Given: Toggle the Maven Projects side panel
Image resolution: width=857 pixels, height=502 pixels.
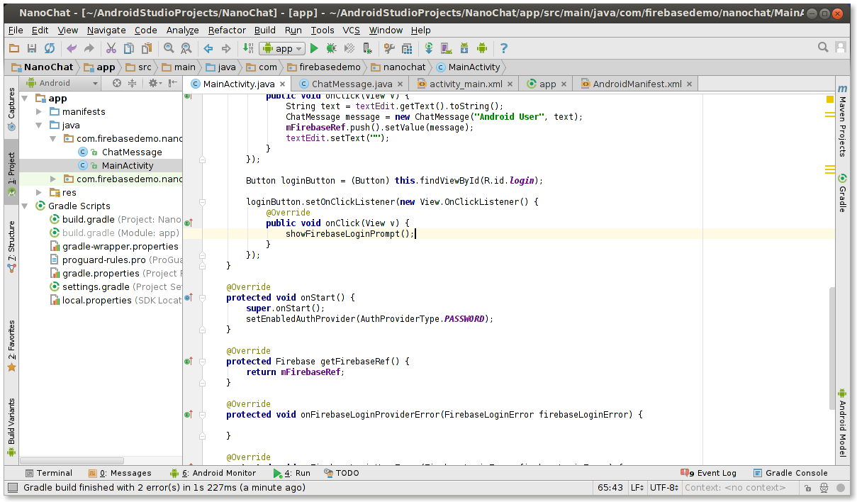Looking at the screenshot, I should [842, 121].
